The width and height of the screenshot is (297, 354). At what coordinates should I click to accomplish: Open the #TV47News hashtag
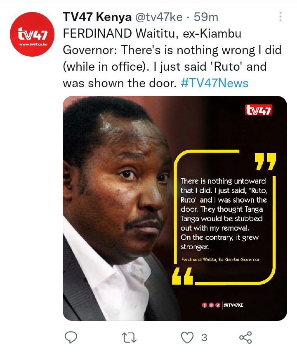(x=214, y=83)
